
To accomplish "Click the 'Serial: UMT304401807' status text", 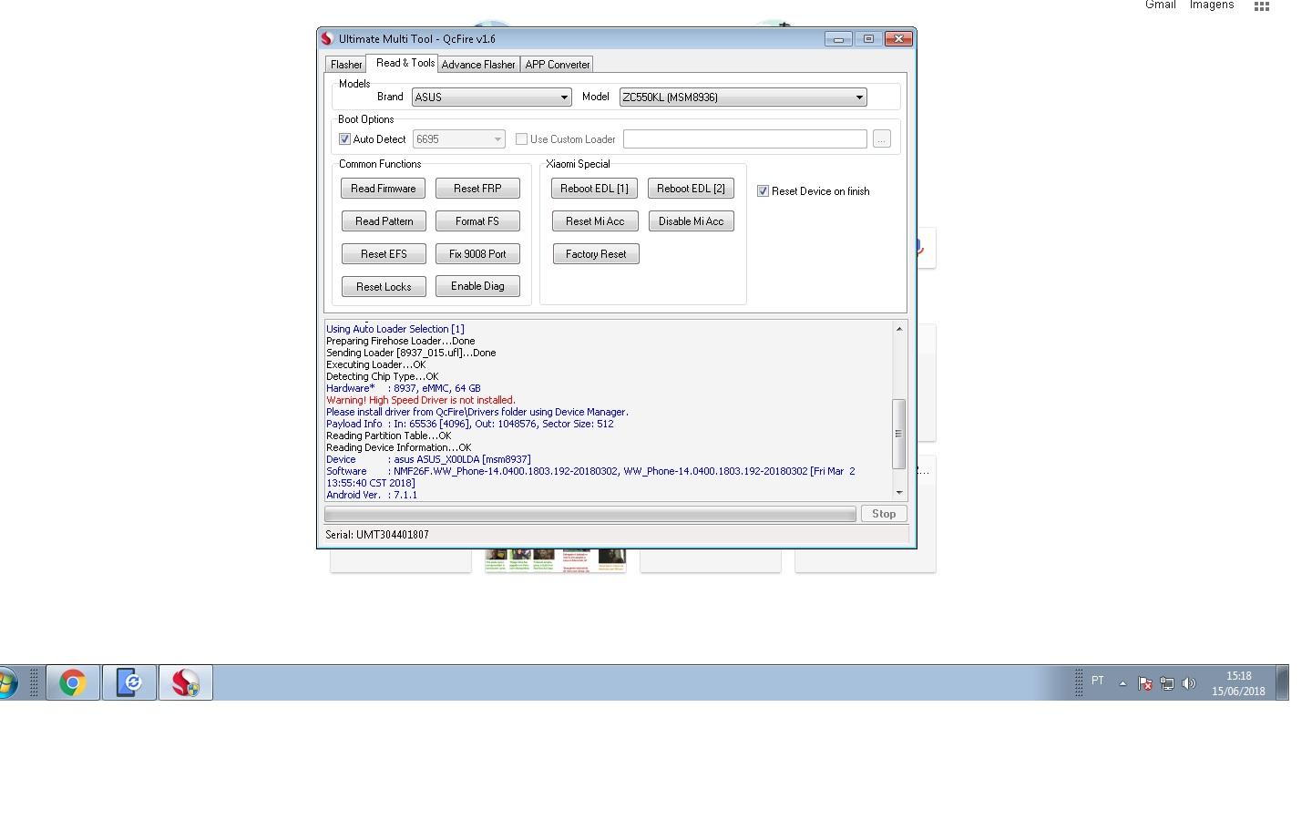I will [377, 535].
